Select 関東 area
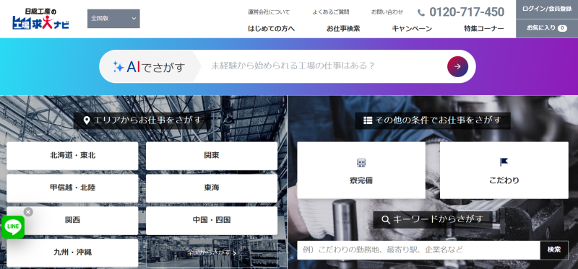Image resolution: width=578 pixels, height=269 pixels. 212,156
